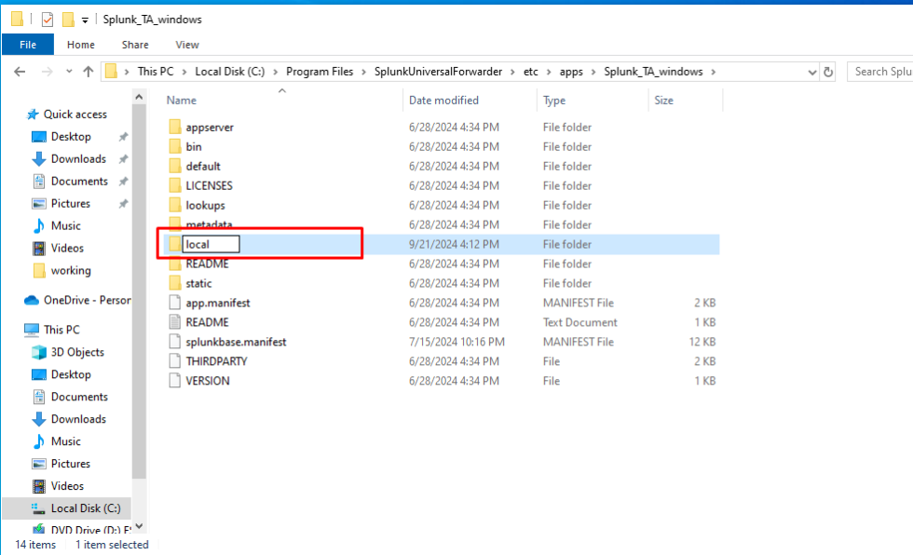Open the File menu
The width and height of the screenshot is (913, 555).
28,44
